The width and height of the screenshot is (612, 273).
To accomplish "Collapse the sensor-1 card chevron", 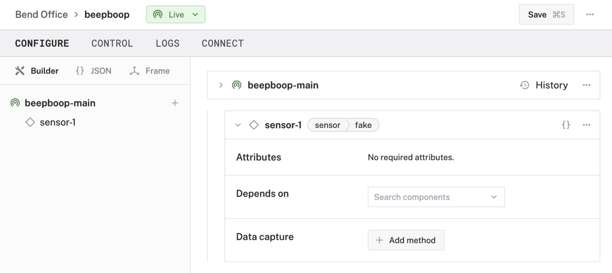I will pyautogui.click(x=238, y=125).
